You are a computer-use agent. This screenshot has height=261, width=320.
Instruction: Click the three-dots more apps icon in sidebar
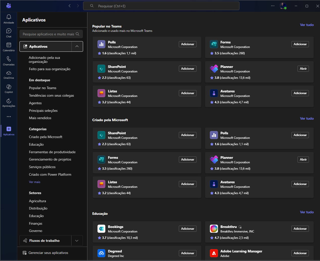[9, 117]
